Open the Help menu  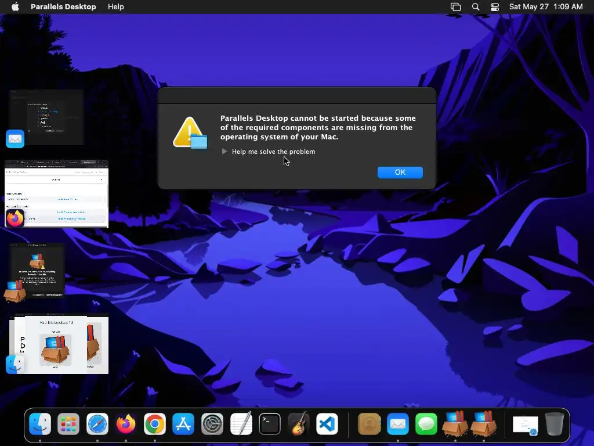pyautogui.click(x=115, y=7)
